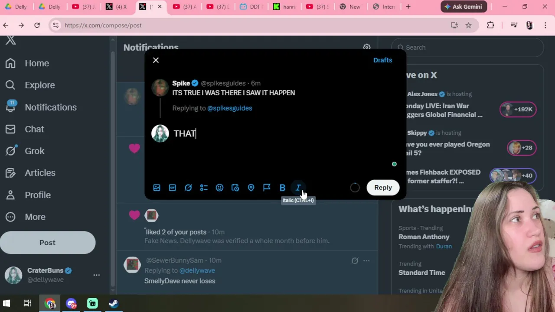Screen dimensions: 555x312
Task: Click the @dellywave reply link
Action: click(x=197, y=270)
